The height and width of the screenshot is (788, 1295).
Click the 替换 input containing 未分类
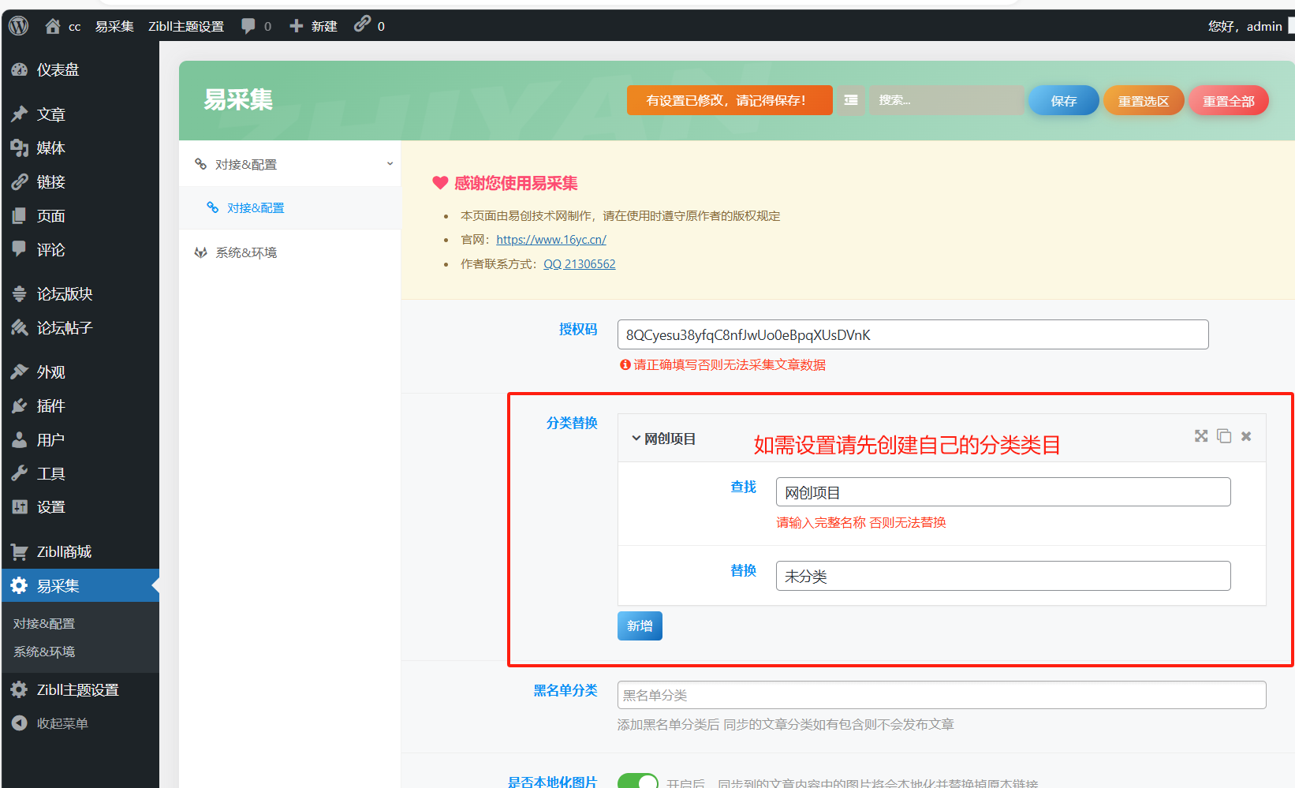(1003, 576)
